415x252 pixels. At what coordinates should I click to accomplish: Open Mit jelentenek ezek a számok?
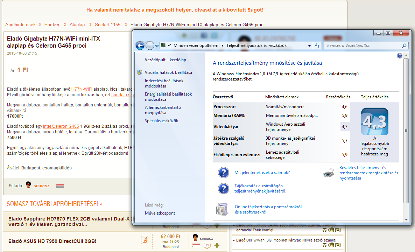click(262, 173)
